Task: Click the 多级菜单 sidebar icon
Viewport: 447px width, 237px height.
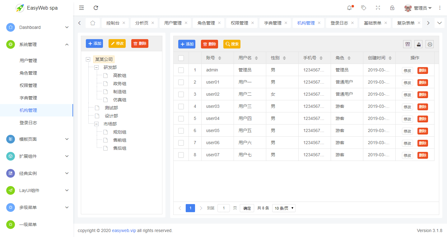Action: 11,207
